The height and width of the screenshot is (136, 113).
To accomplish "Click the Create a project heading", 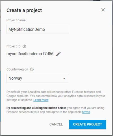I will (x=24, y=10).
